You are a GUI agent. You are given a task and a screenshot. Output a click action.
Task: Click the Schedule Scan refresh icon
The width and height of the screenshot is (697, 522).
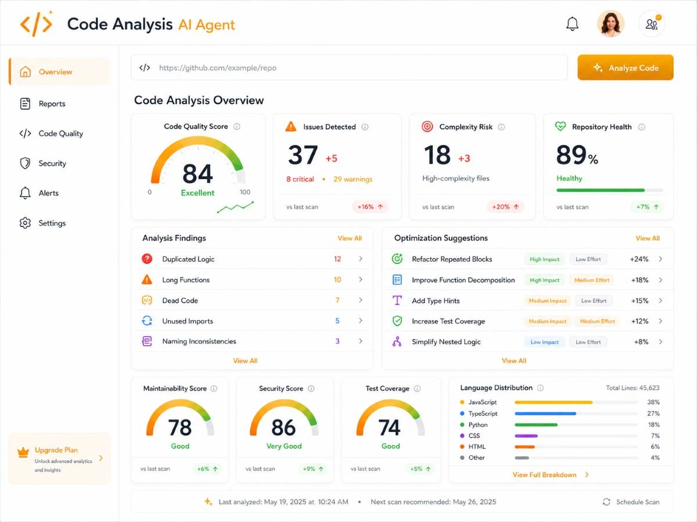point(606,502)
